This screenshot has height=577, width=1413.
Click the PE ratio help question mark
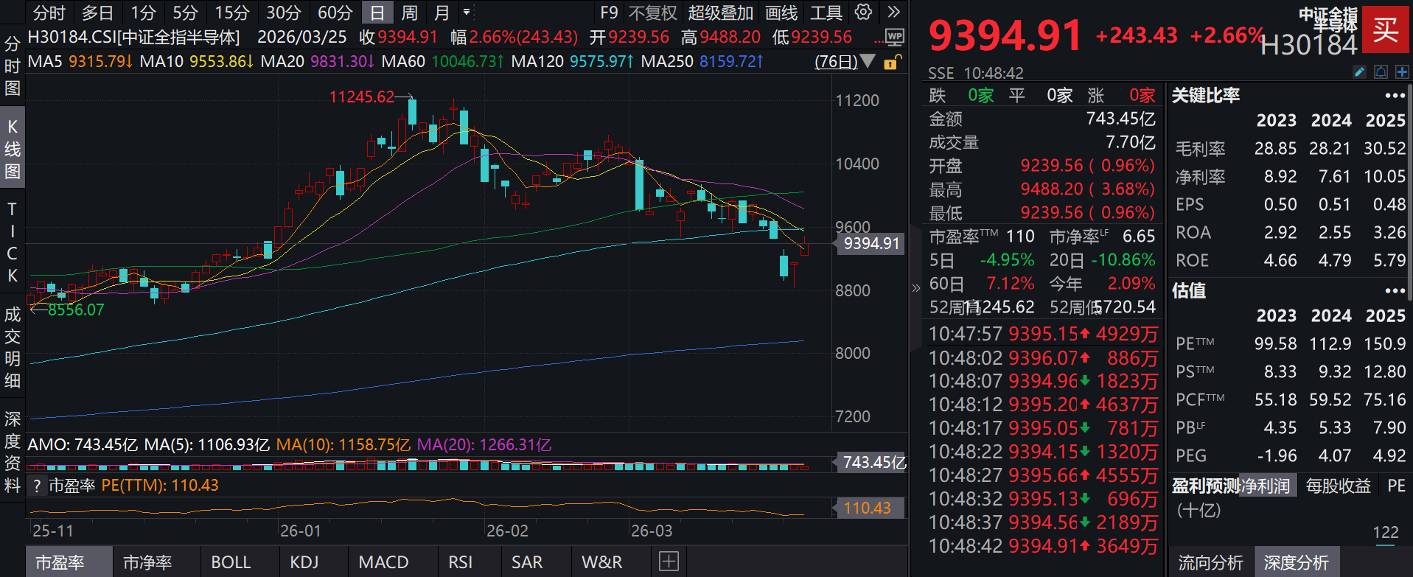[x=37, y=486]
